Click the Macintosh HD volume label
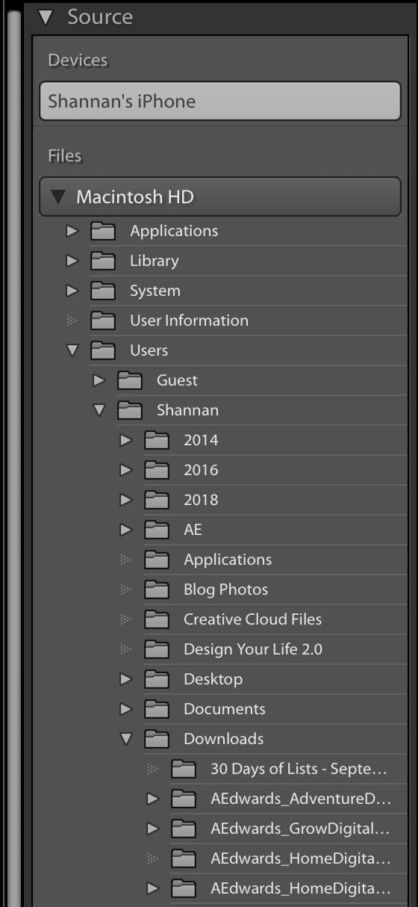Image resolution: width=418 pixels, height=907 pixels. click(x=135, y=197)
